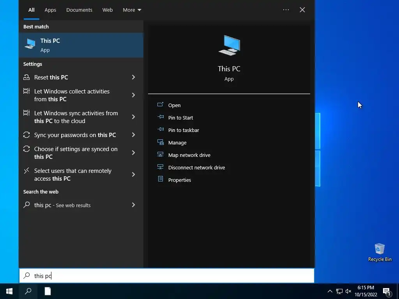Choose Disconnect network drive action
Screen dimensions: 399x299
pyautogui.click(x=196, y=167)
